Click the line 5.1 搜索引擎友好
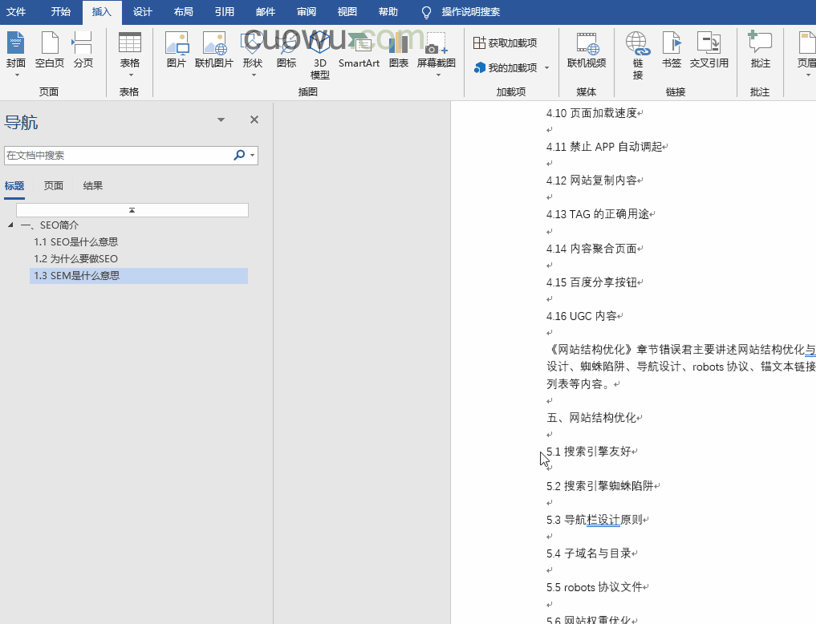This screenshot has width=816, height=624. click(x=589, y=452)
